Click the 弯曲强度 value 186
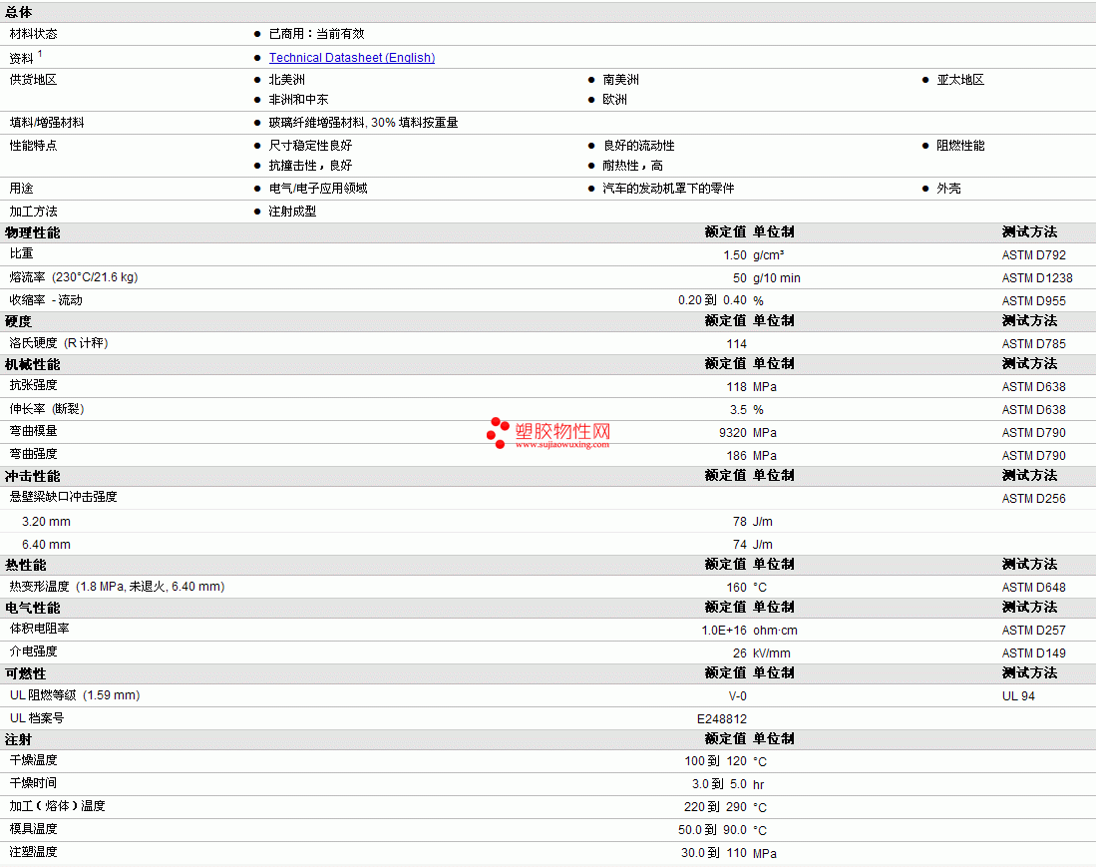1096x867 pixels. point(737,456)
